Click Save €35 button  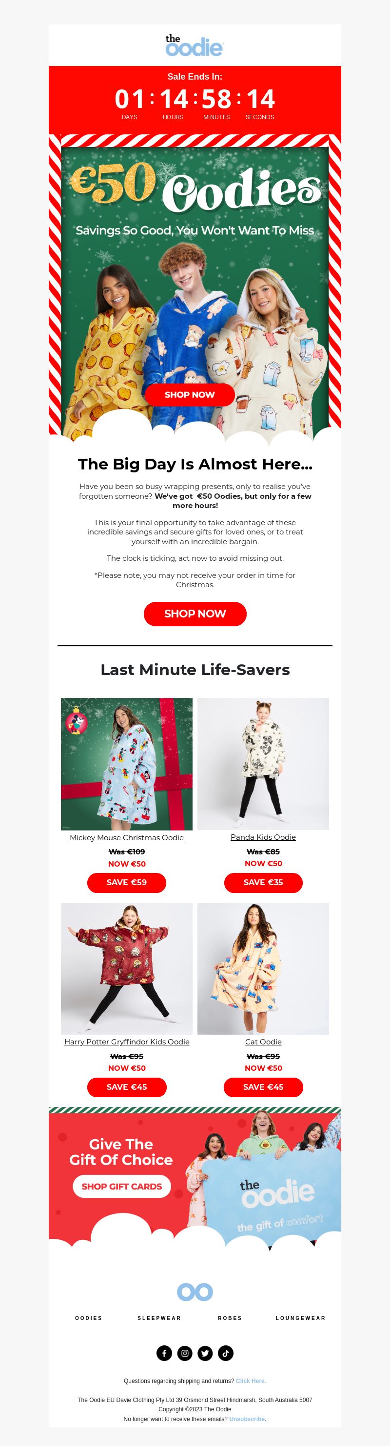[x=263, y=882]
